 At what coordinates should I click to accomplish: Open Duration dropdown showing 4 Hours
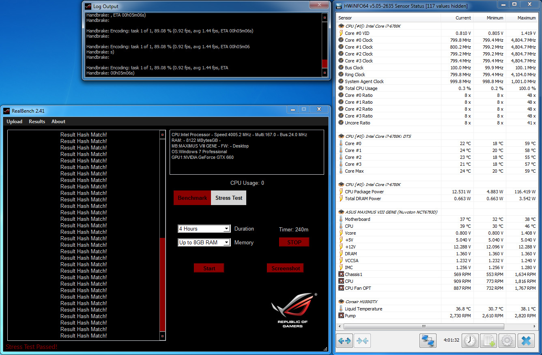click(x=204, y=229)
